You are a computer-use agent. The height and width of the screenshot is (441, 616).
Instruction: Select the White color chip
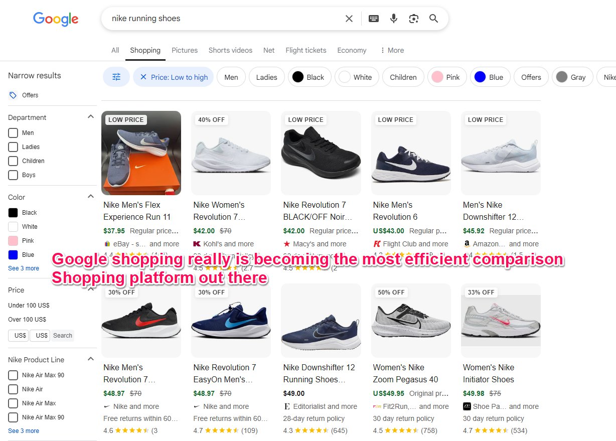(357, 77)
